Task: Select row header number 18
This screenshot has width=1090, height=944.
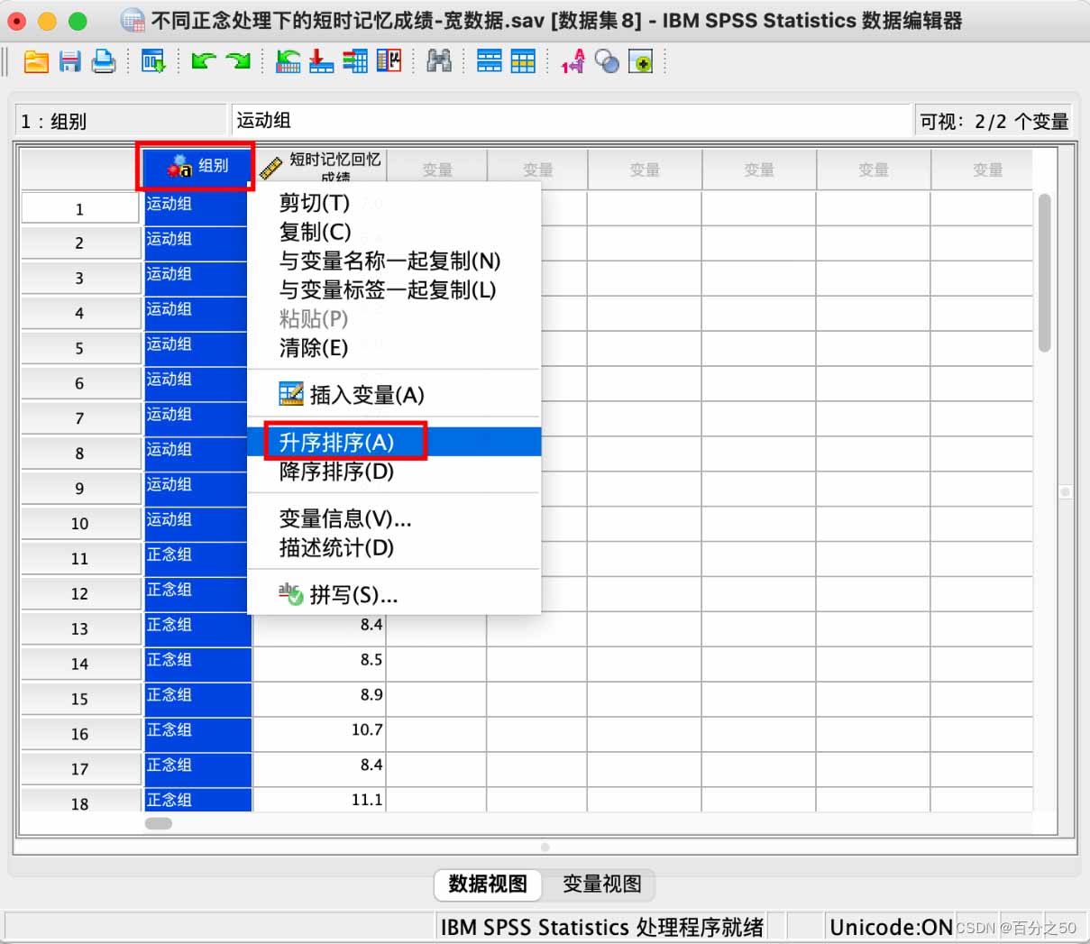Action: [x=79, y=801]
